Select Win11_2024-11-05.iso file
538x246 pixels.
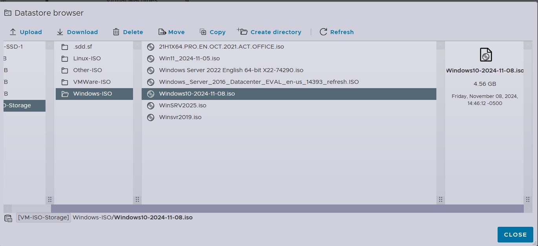[x=189, y=58]
